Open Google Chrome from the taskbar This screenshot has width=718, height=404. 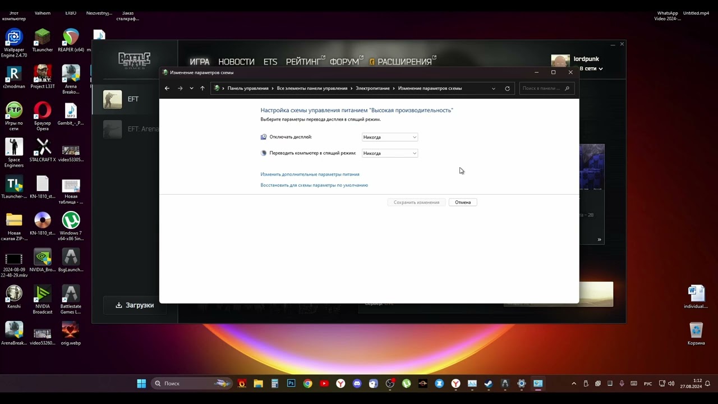point(307,384)
